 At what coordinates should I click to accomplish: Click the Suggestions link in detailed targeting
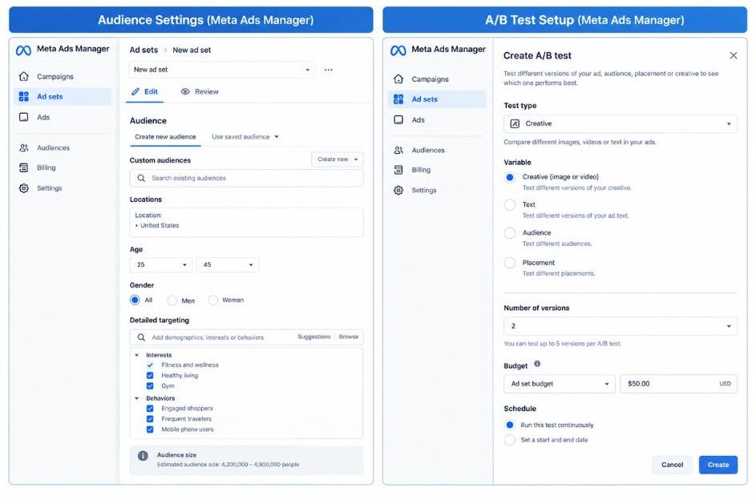click(x=314, y=337)
